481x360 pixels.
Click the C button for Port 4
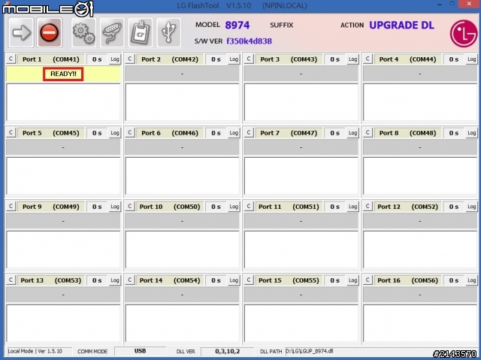click(368, 59)
